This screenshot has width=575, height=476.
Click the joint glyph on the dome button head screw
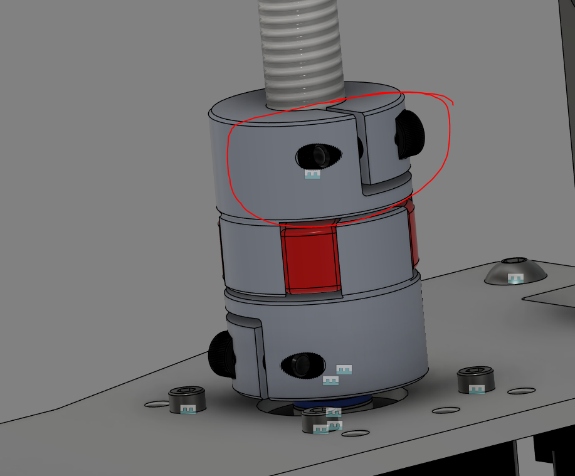515,278
